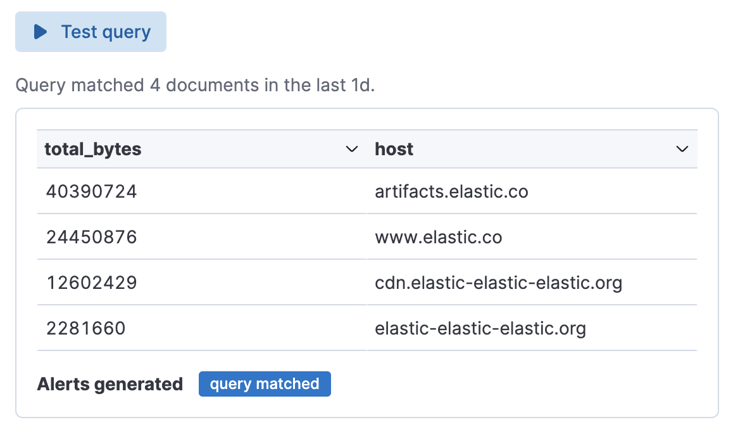Image resolution: width=745 pixels, height=434 pixels.
Task: Select the host column header
Action: click(394, 149)
